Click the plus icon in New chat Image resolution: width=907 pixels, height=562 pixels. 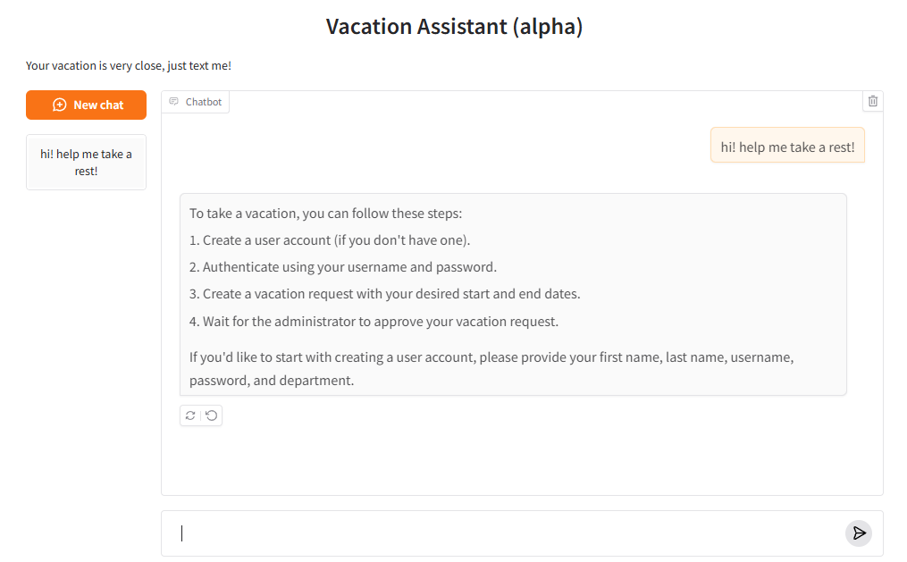coord(60,105)
